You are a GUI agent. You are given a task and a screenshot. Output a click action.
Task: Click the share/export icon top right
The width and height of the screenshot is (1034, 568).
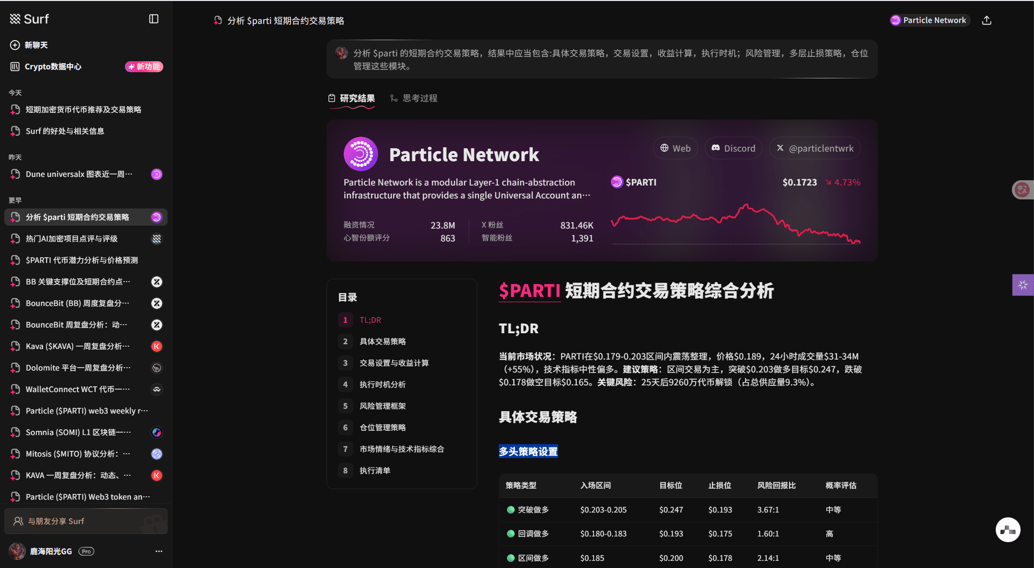(x=987, y=20)
